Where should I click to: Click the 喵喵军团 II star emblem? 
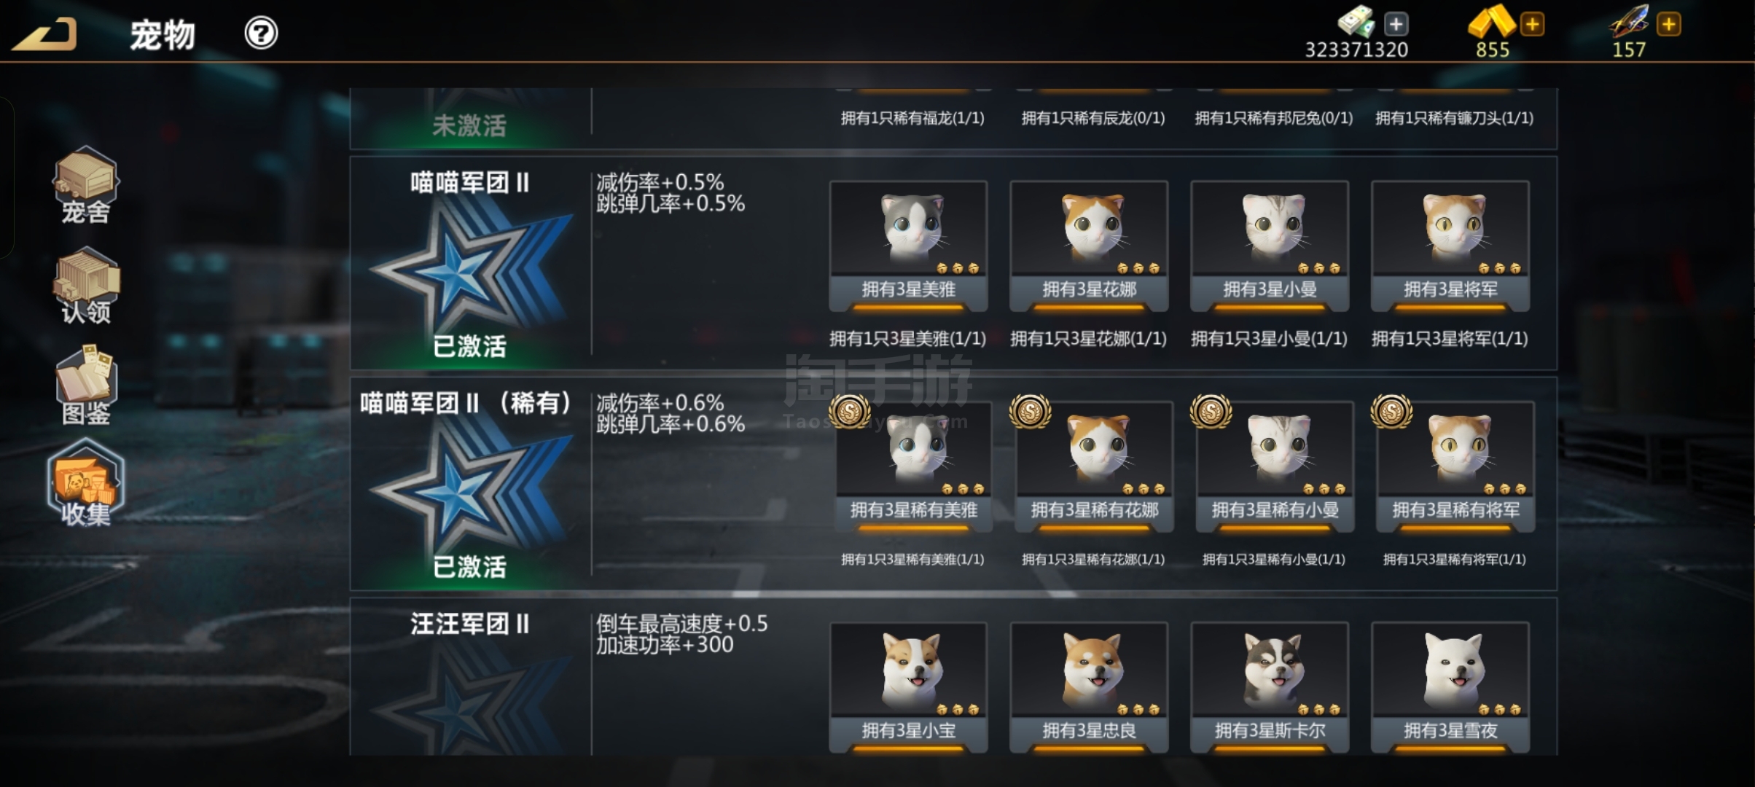pos(471,267)
